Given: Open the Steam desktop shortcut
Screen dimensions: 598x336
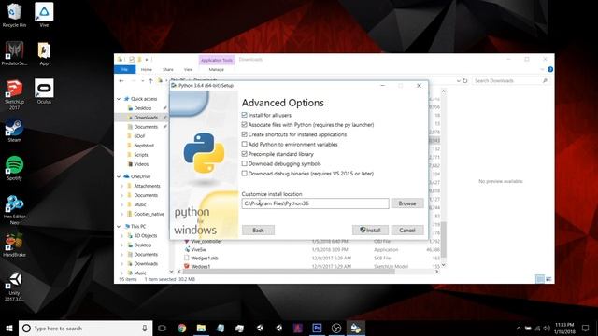Looking at the screenshot, I should coord(14,131).
